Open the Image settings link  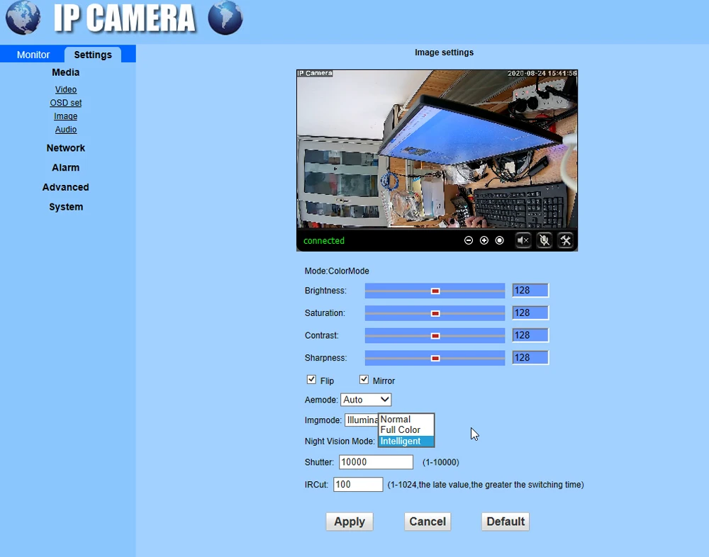pos(65,116)
